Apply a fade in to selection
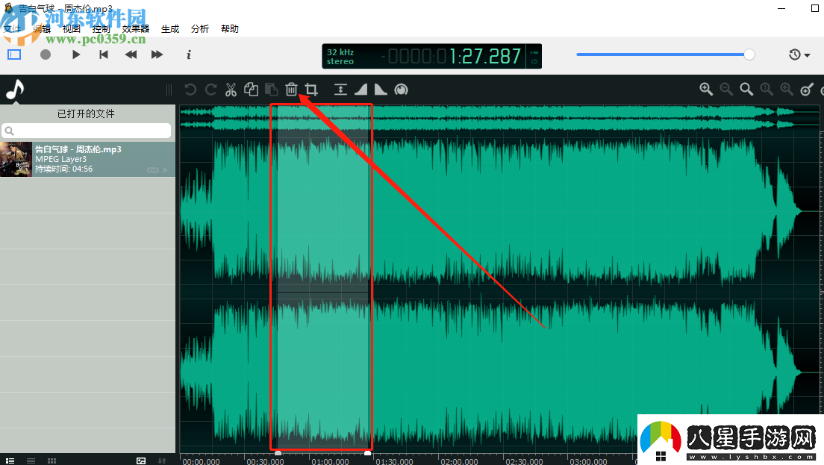Image resolution: width=824 pixels, height=465 pixels. 360,89
